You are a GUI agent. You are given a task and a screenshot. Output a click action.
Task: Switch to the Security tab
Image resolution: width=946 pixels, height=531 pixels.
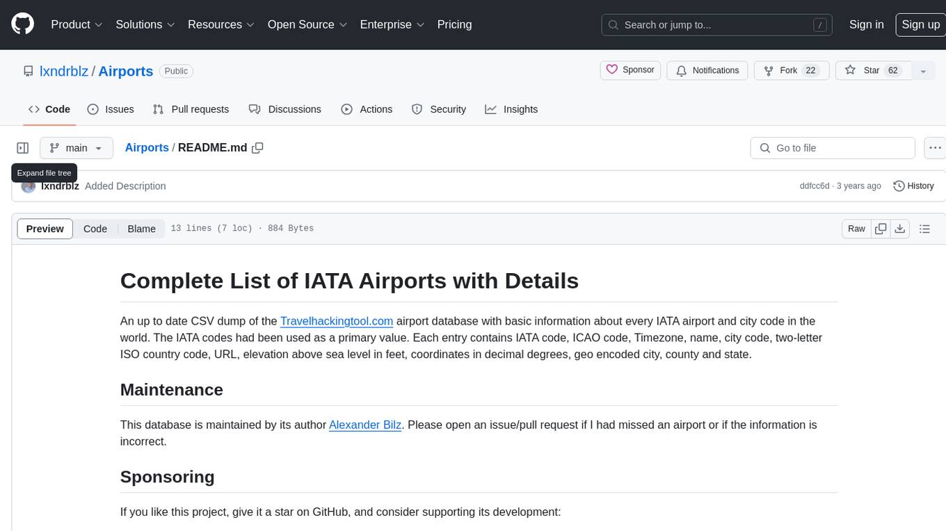(x=439, y=109)
